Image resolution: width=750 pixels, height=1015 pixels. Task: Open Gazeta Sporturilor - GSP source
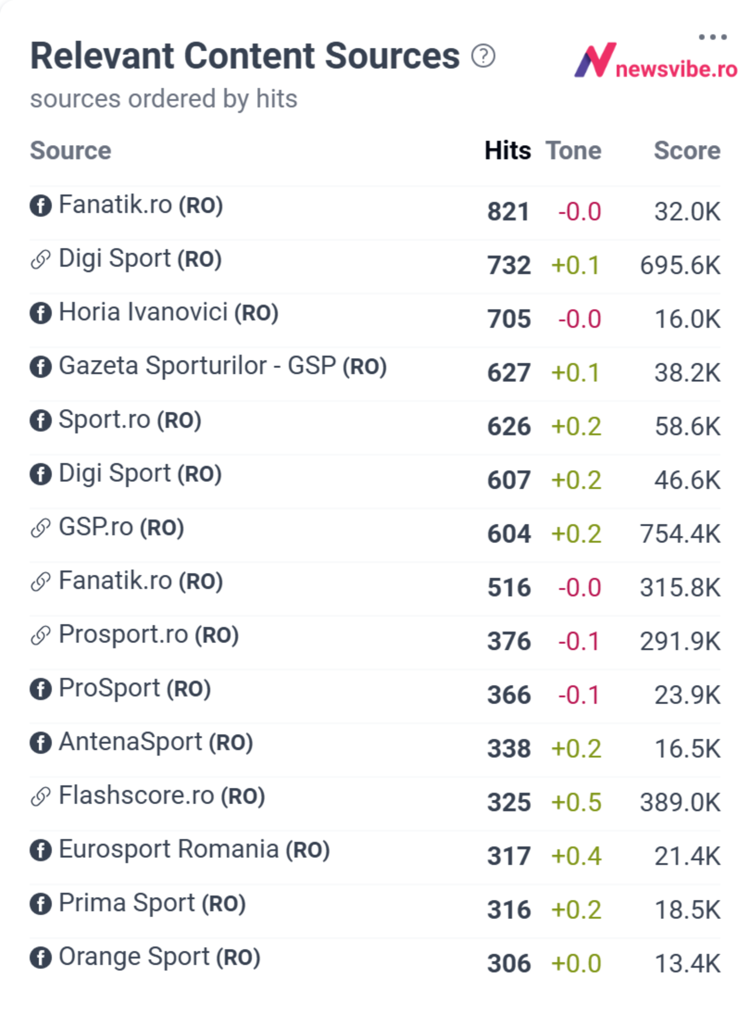point(223,366)
